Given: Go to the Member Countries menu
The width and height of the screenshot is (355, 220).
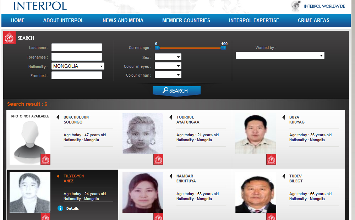Looking at the screenshot, I should (186, 20).
